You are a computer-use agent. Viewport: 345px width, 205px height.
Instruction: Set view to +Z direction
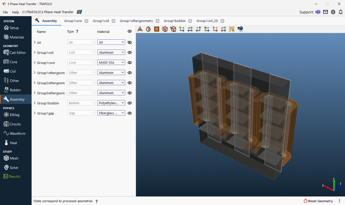223,29
